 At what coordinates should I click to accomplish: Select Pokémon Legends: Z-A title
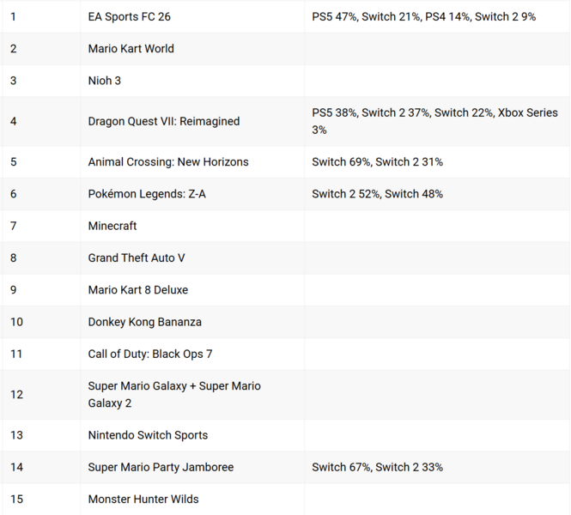(x=147, y=194)
